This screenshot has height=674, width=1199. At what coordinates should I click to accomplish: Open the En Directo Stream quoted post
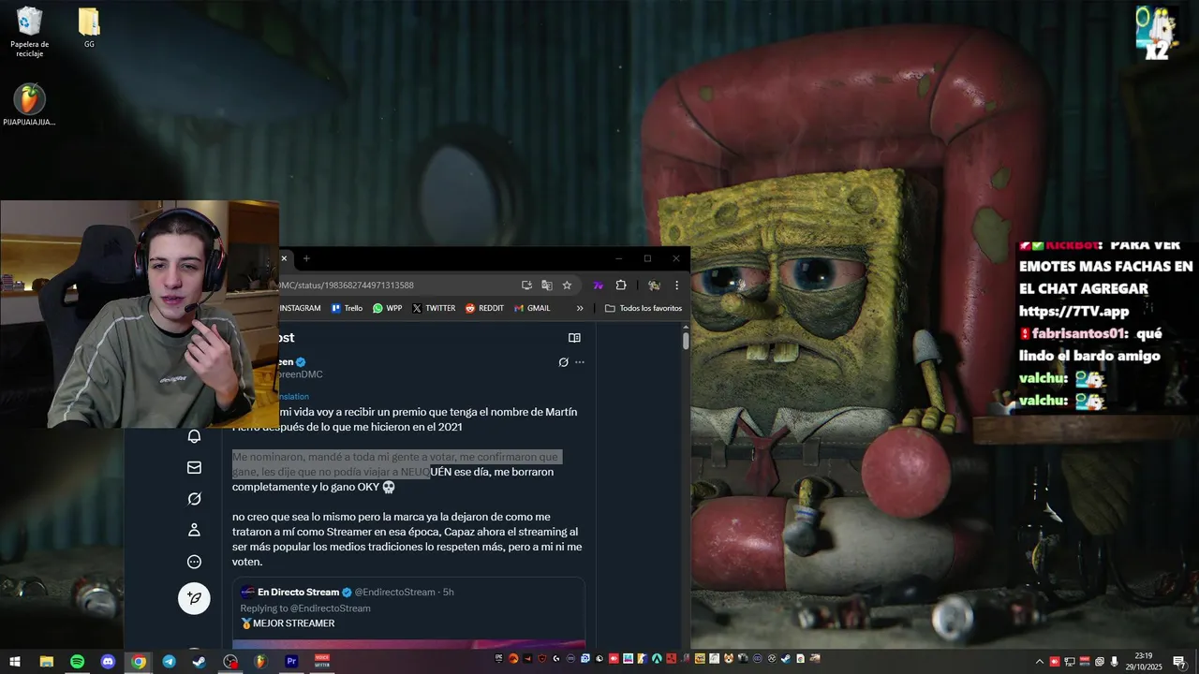click(x=408, y=613)
